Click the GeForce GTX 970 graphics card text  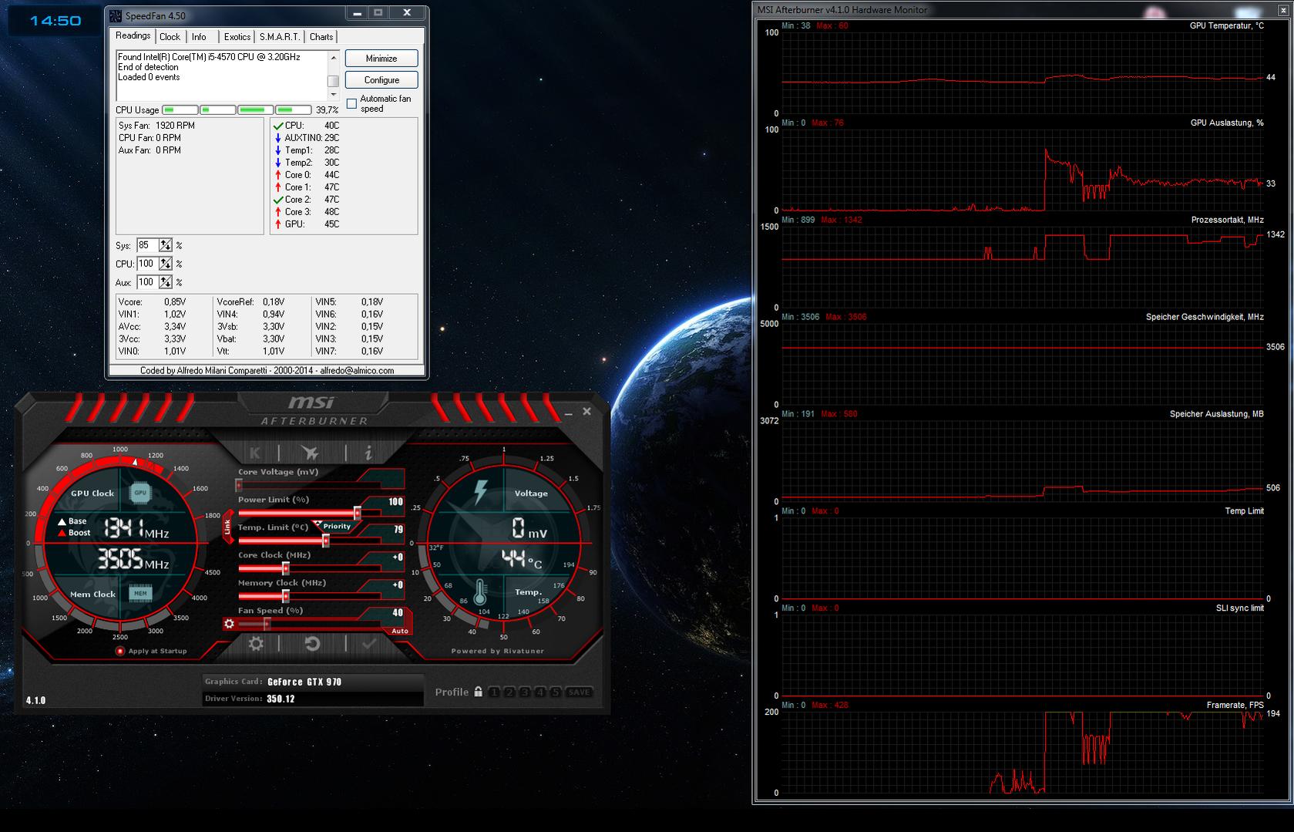tap(304, 682)
